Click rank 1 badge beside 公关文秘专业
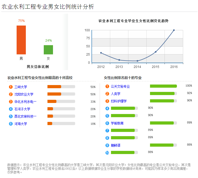Screen dimensions: 198x178 (x=107, y=86)
